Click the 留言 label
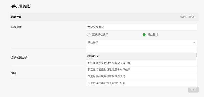The height and width of the screenshot is (97, 204). tap(14, 73)
